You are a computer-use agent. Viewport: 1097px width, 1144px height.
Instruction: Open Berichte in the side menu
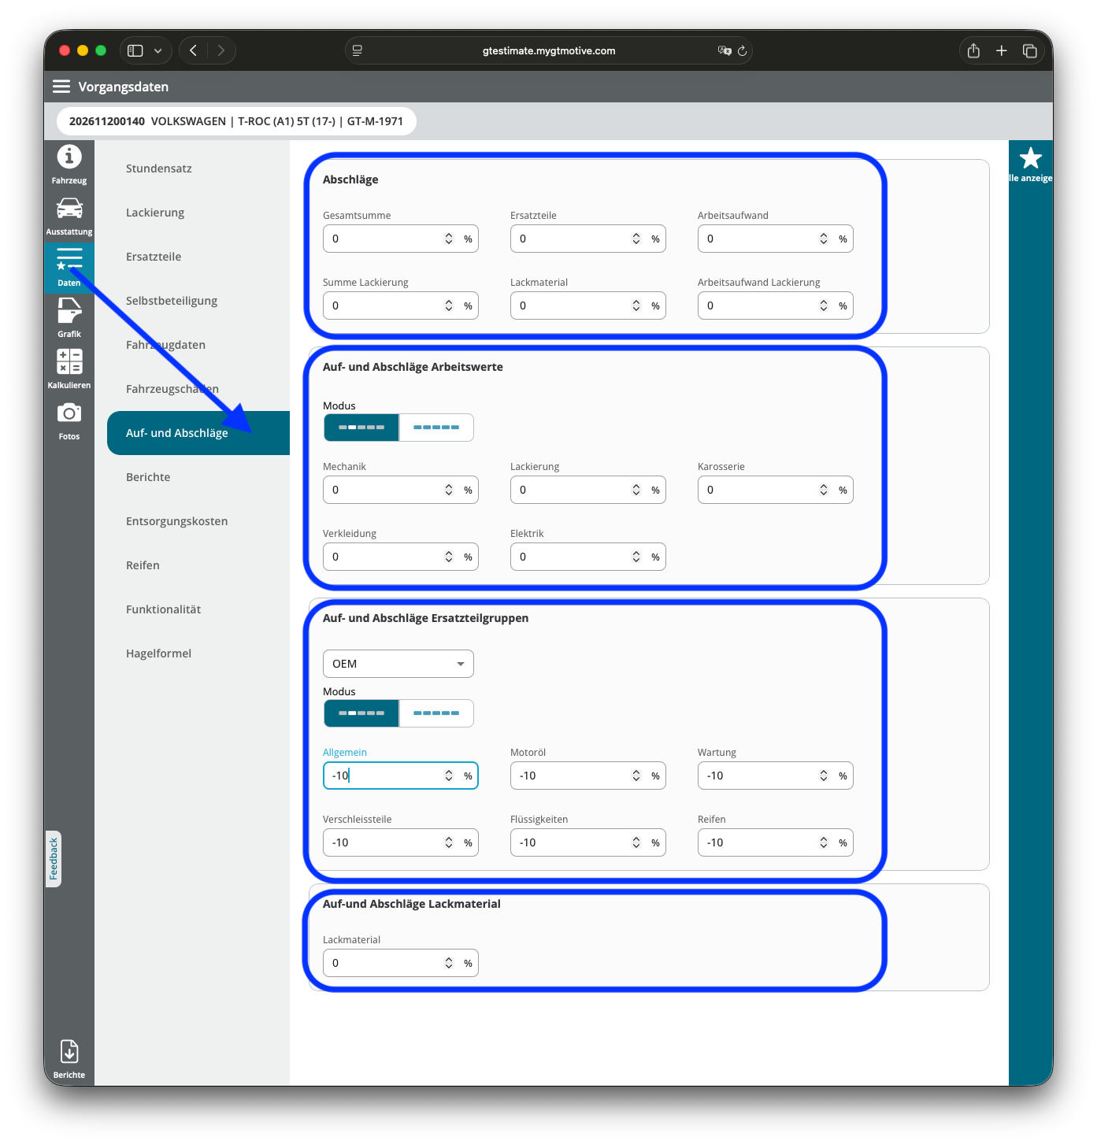point(198,477)
